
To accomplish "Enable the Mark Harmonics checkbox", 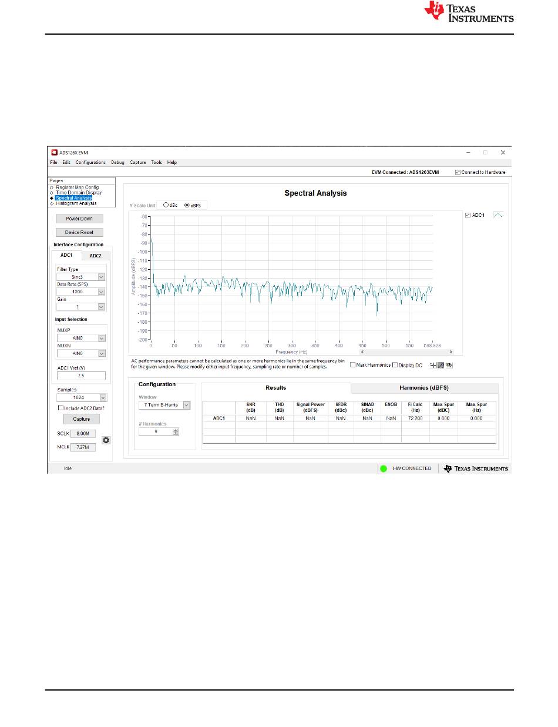I will pyautogui.click(x=353, y=365).
